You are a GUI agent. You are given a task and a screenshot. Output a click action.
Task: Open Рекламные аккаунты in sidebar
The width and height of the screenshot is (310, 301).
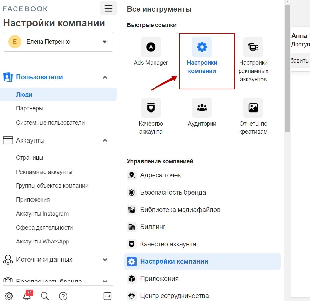click(44, 172)
